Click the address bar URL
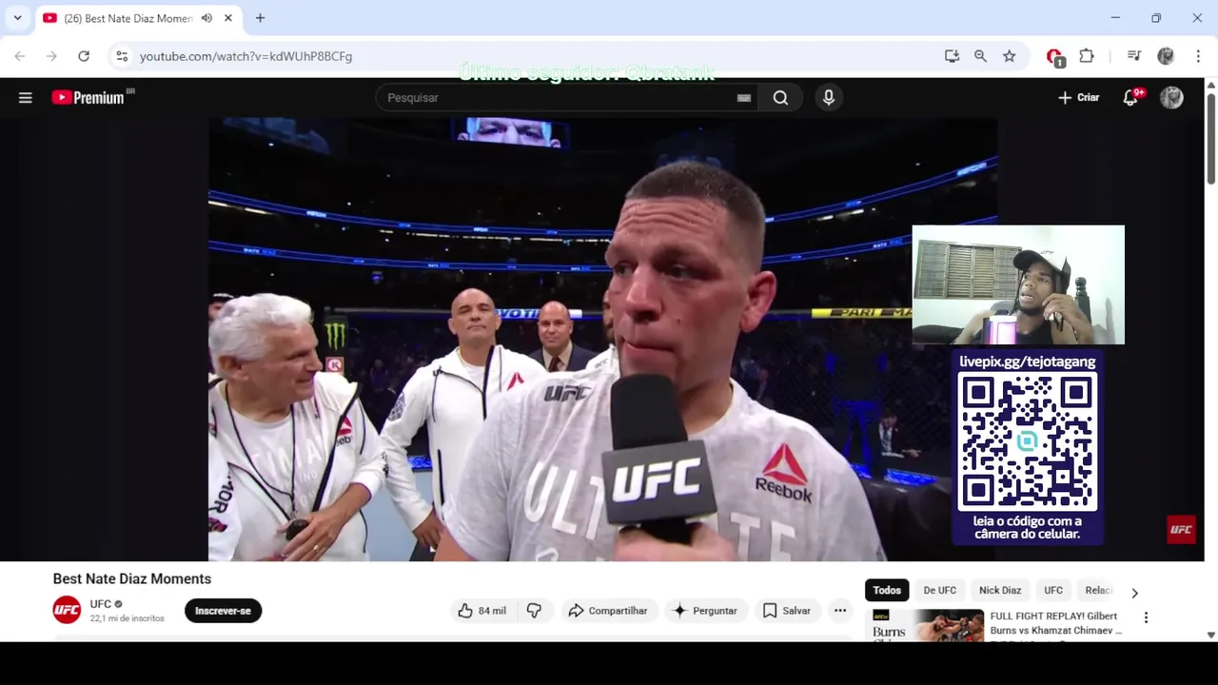Viewport: 1218px width, 685px height. click(246, 56)
